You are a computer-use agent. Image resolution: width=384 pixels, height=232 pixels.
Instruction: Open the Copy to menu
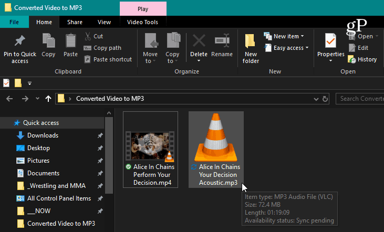coord(172,49)
